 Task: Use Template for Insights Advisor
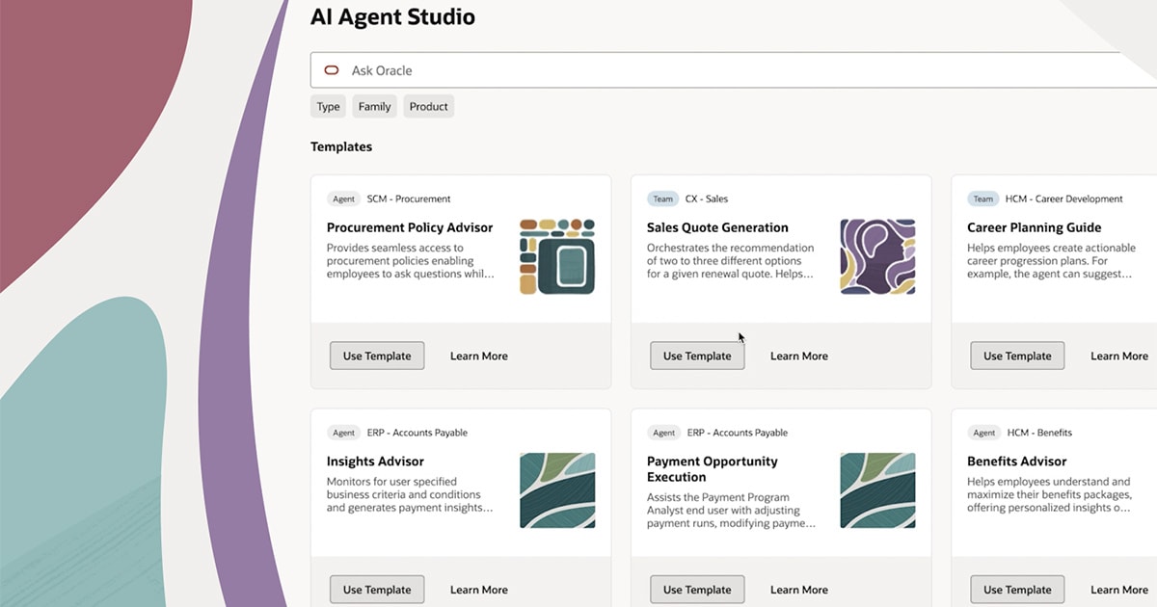pyautogui.click(x=377, y=590)
